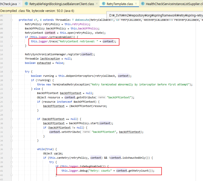Collapse the isDebugEnabled if-block fold marker
This screenshot has width=203, height=181.
tap(11, 166)
